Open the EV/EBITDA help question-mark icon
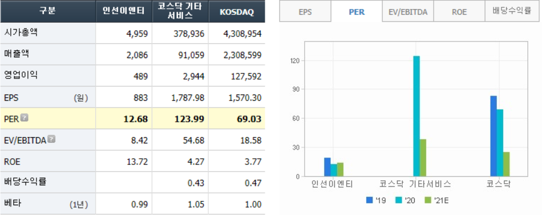The image size is (542, 215). click(51, 139)
